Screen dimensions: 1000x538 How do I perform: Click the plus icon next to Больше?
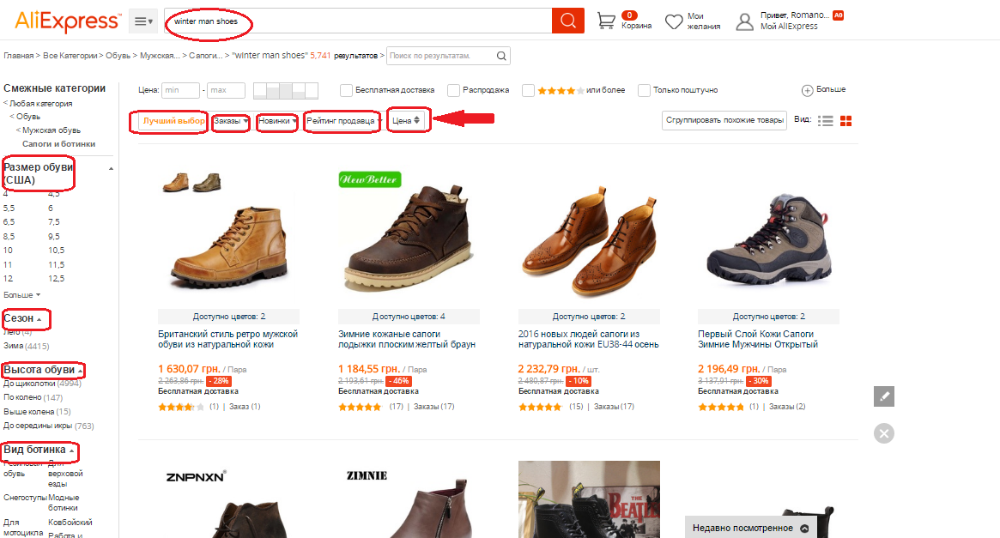(807, 90)
